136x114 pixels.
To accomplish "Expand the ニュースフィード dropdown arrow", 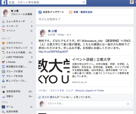I will 32,22.
